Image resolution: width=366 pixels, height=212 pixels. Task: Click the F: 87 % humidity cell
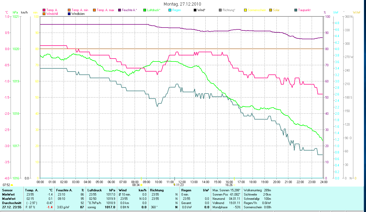click(x=30, y=207)
